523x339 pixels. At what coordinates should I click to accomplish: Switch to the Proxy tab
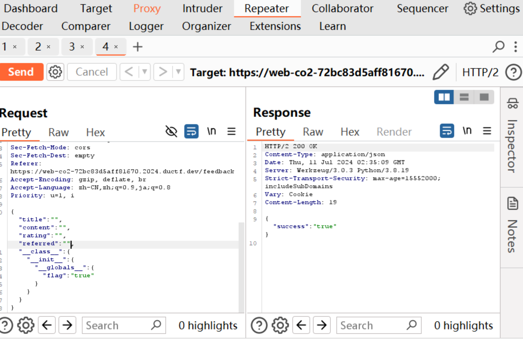pos(147,8)
